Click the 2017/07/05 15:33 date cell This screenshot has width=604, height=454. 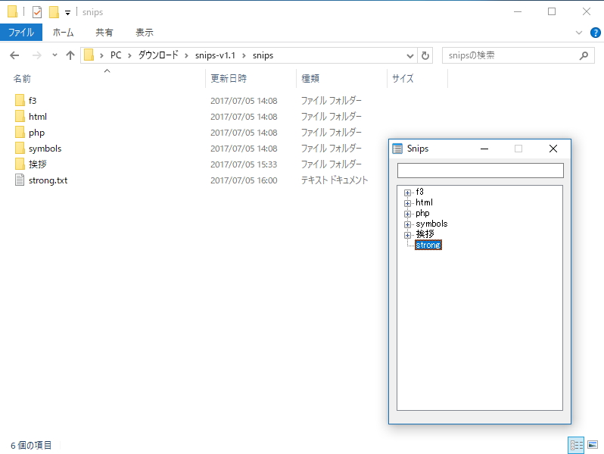(x=244, y=164)
